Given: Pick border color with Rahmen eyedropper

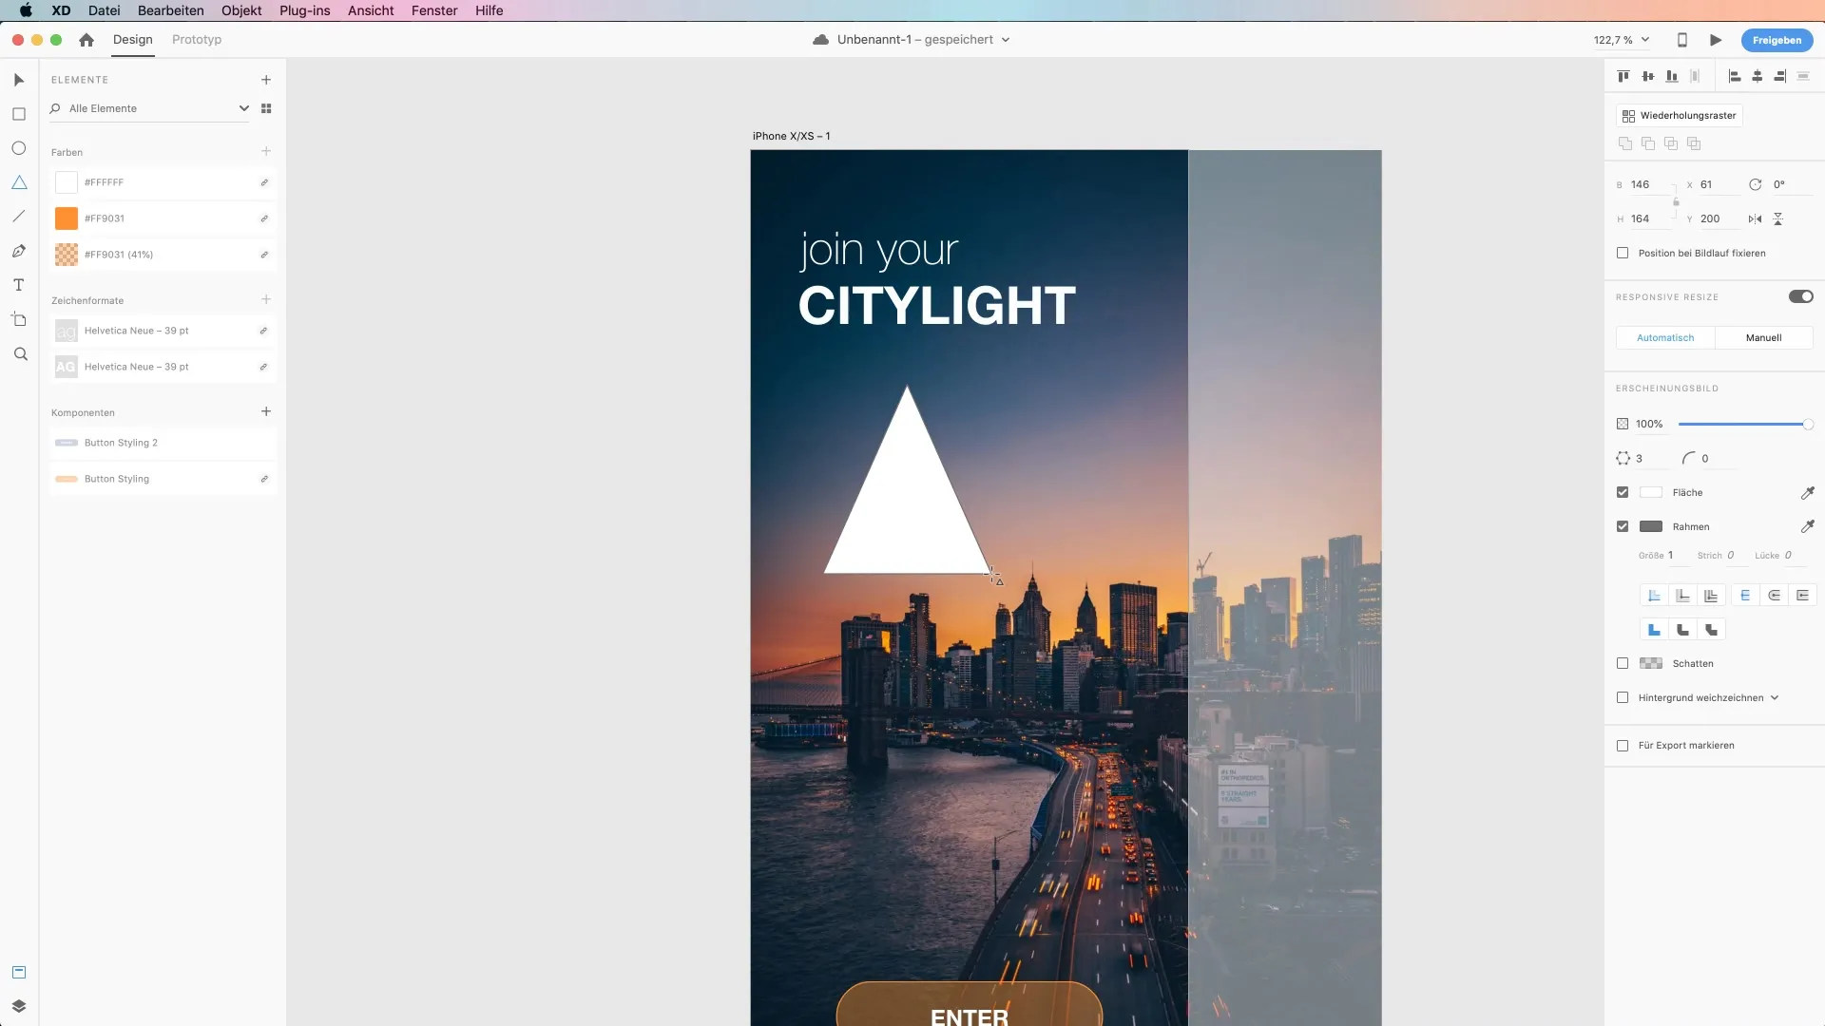Looking at the screenshot, I should coord(1807,526).
